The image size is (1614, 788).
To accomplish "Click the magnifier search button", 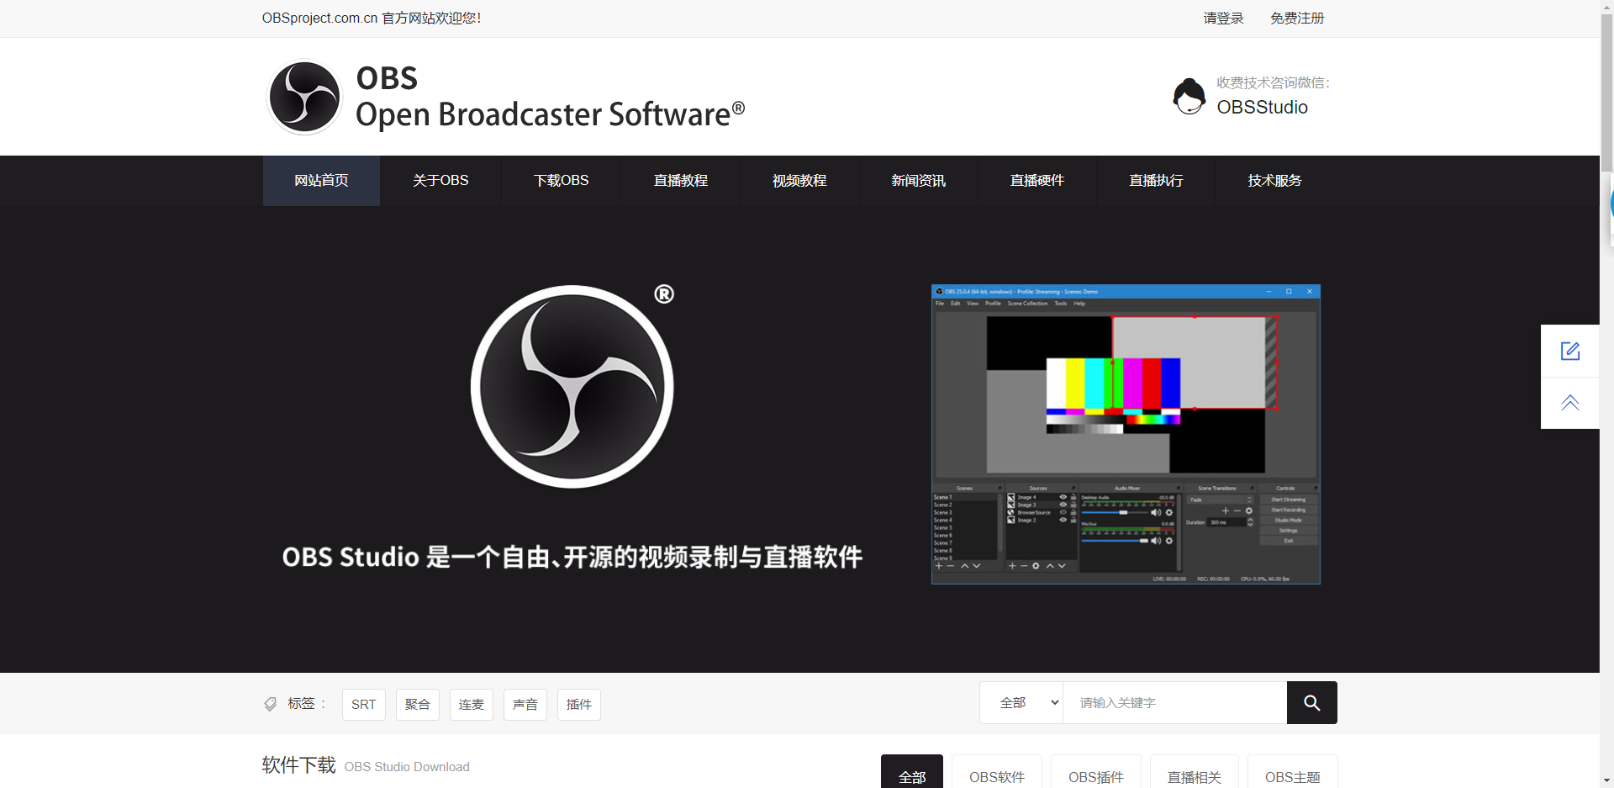I will pyautogui.click(x=1311, y=702).
